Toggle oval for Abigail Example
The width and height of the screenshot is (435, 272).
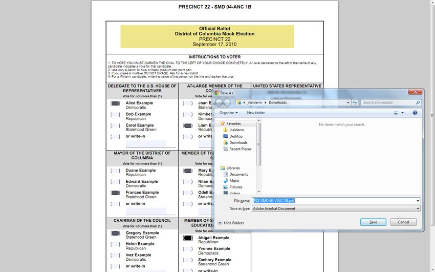click(188, 238)
